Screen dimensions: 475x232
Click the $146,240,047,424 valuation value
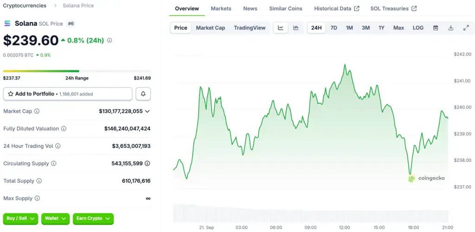click(127, 129)
